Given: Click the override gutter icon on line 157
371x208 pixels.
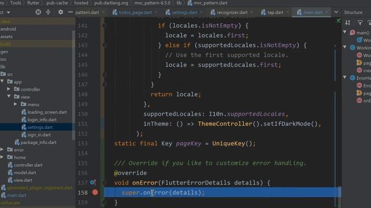Looking at the screenshot, I should point(93,183).
